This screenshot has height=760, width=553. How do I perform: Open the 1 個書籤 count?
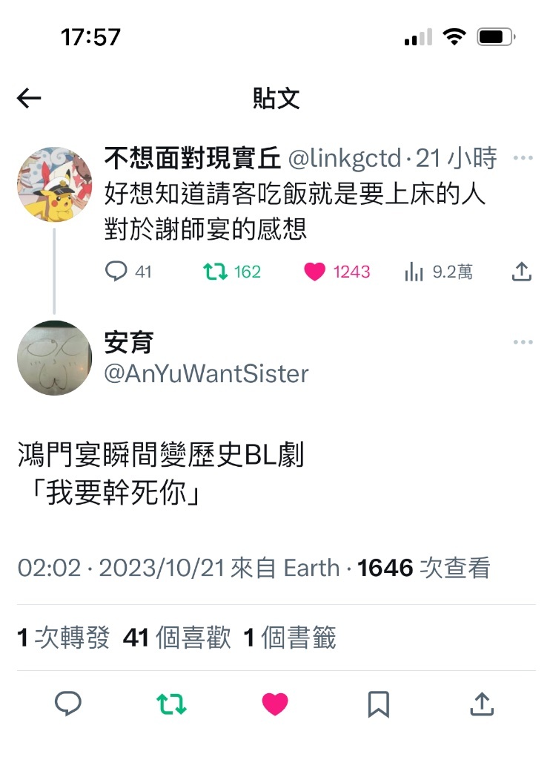(x=290, y=638)
